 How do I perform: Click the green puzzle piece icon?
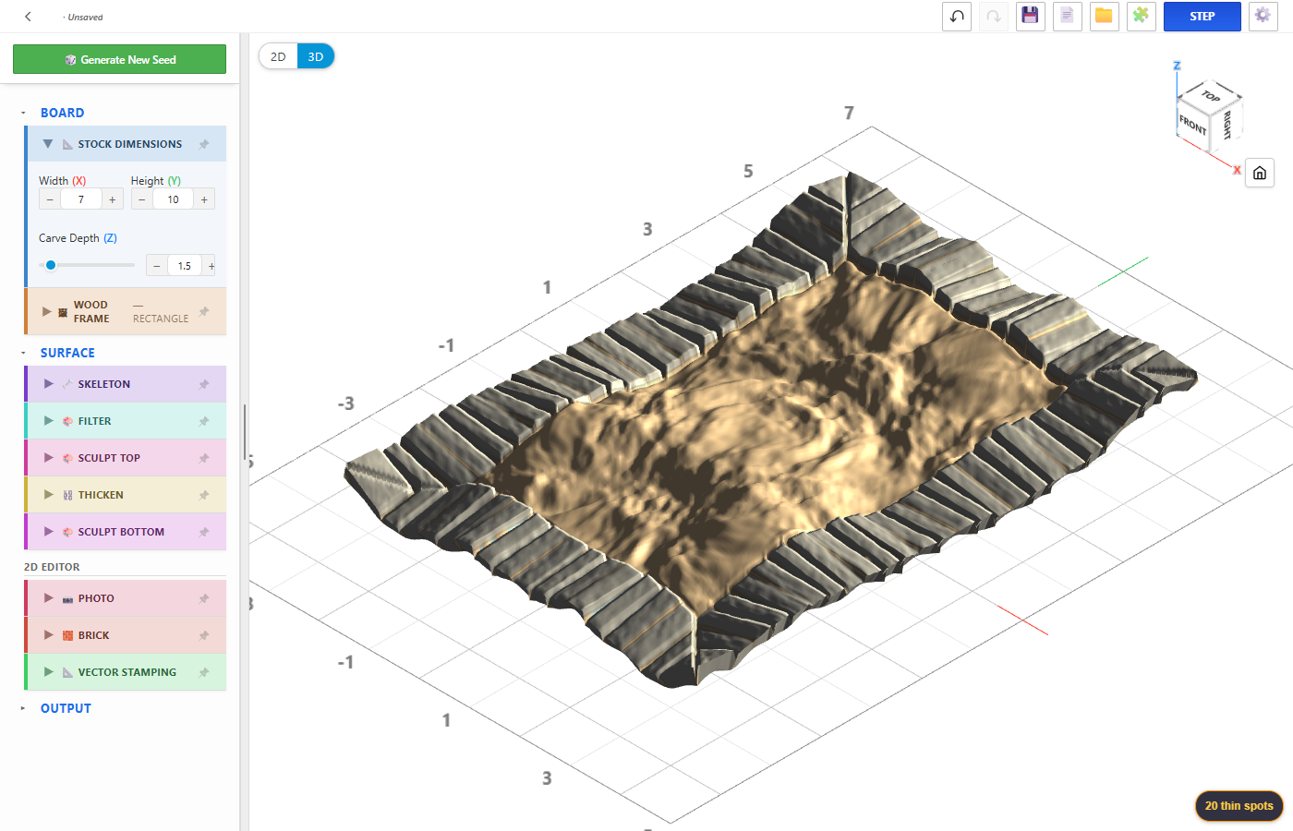pos(1142,17)
